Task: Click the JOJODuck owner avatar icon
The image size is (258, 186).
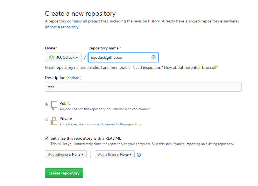Action: tap(51, 57)
